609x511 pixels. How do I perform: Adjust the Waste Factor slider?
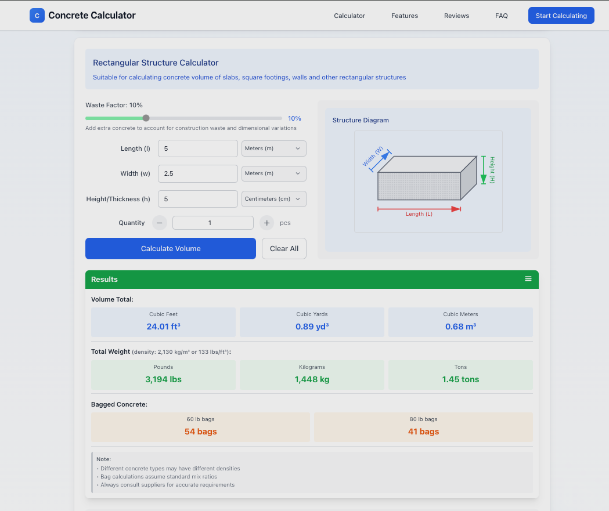click(x=146, y=118)
